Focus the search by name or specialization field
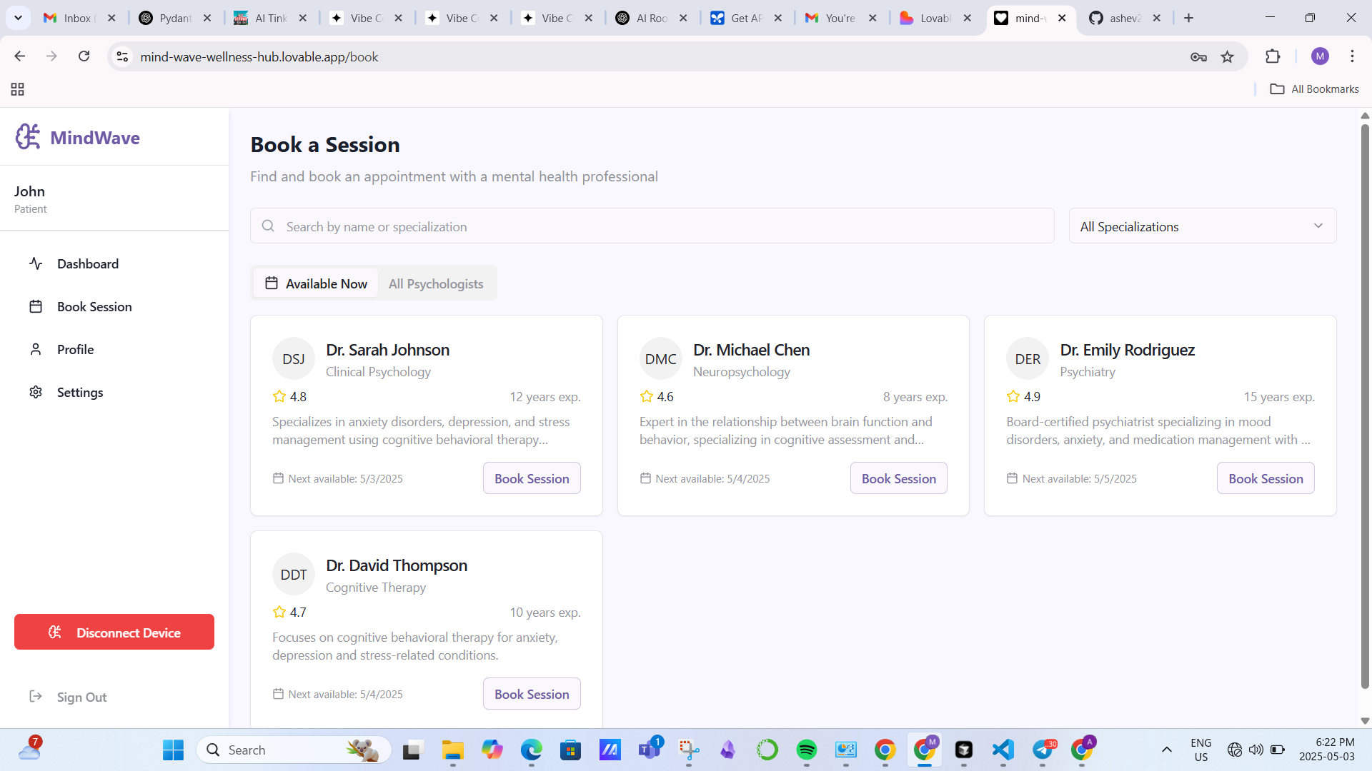This screenshot has height=771, width=1372. point(652,226)
